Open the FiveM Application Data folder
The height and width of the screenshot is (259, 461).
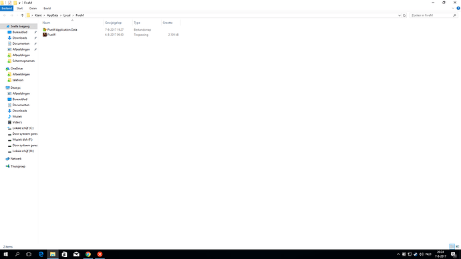click(62, 29)
